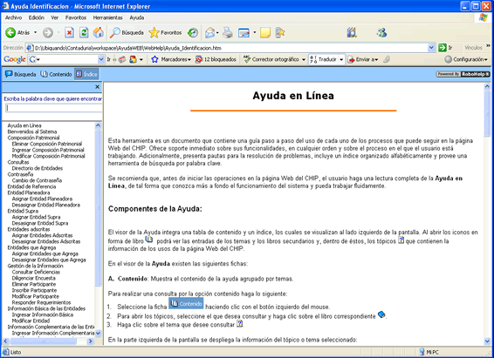494x358 pixels.
Task: Click the Mail envelope icon
Action: (209, 32)
